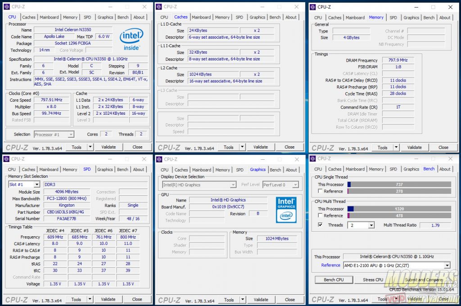Click the Multi Thread This Processor bar showing 1320
This screenshot has width=461, height=306.
point(399,209)
